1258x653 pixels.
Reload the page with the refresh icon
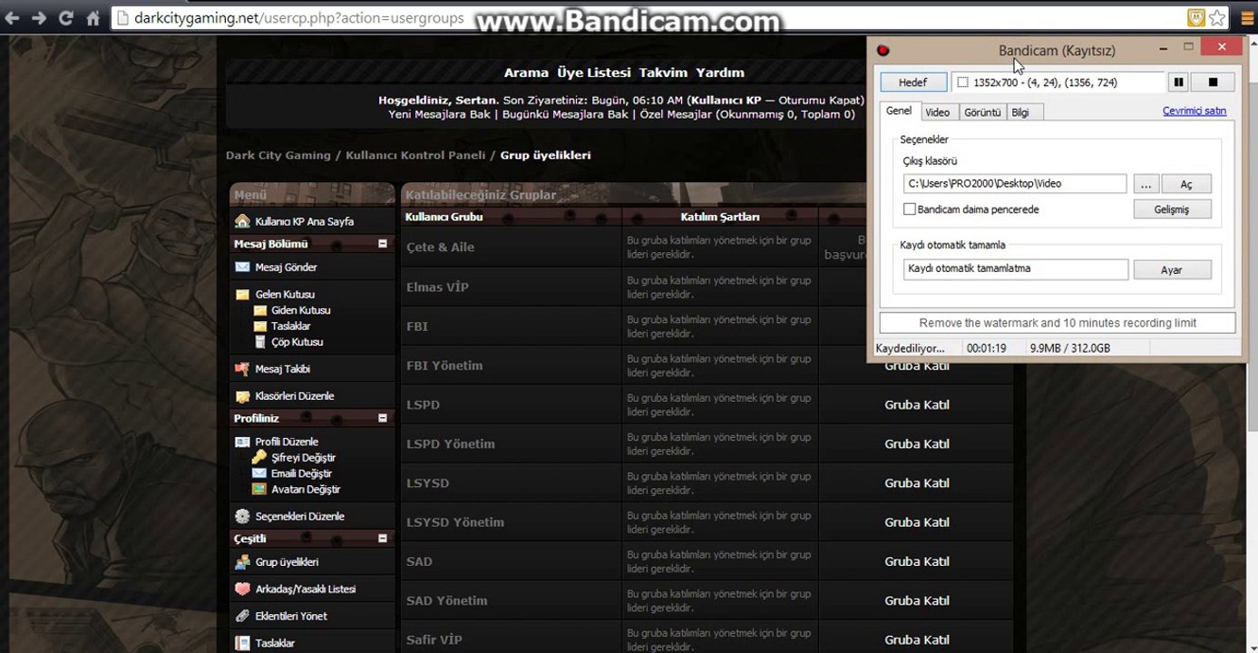point(65,18)
